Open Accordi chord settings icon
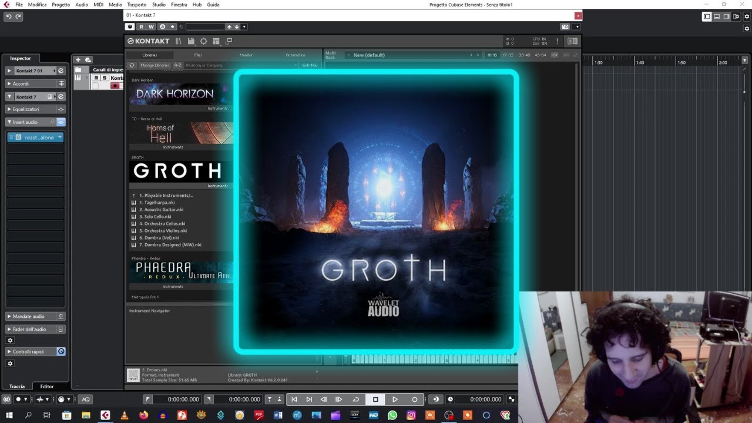The height and width of the screenshot is (423, 752). pos(61,83)
